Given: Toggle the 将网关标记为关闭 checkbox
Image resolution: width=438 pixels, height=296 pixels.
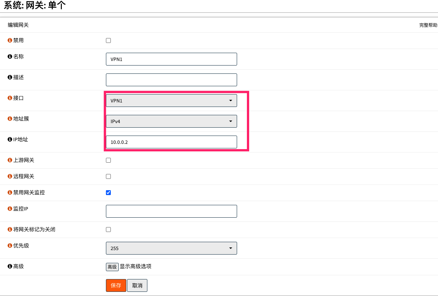Looking at the screenshot, I should tap(108, 230).
